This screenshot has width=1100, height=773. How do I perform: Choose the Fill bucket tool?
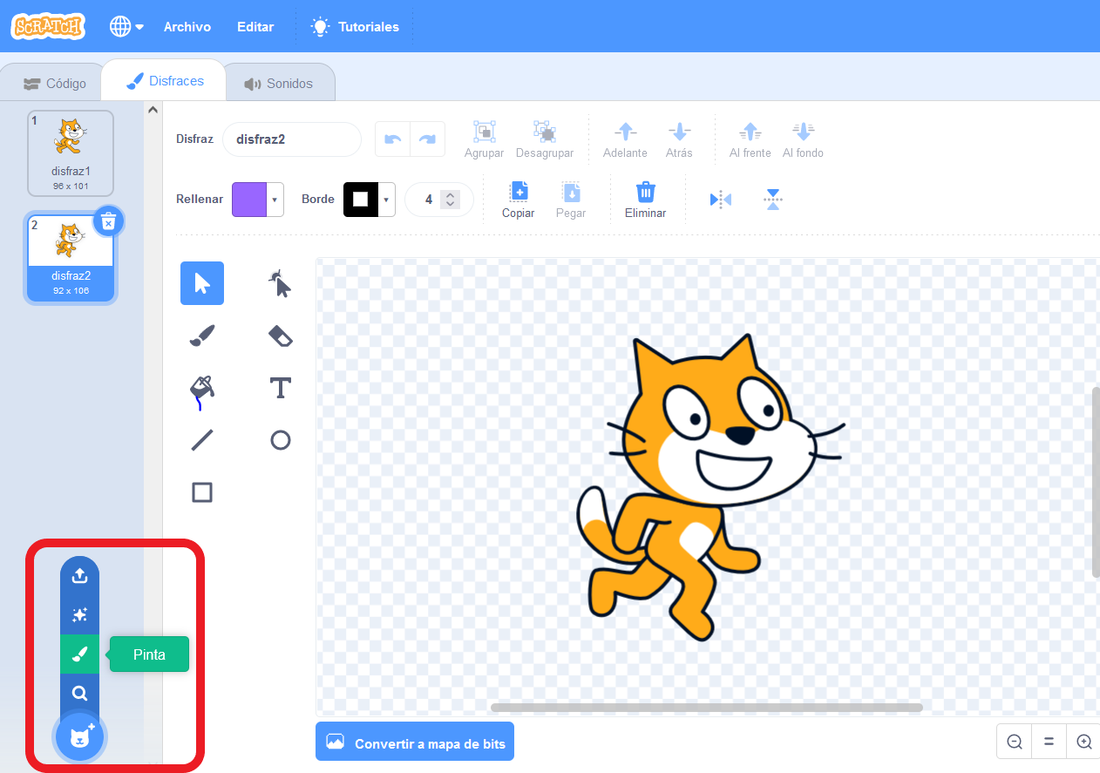coord(201,389)
